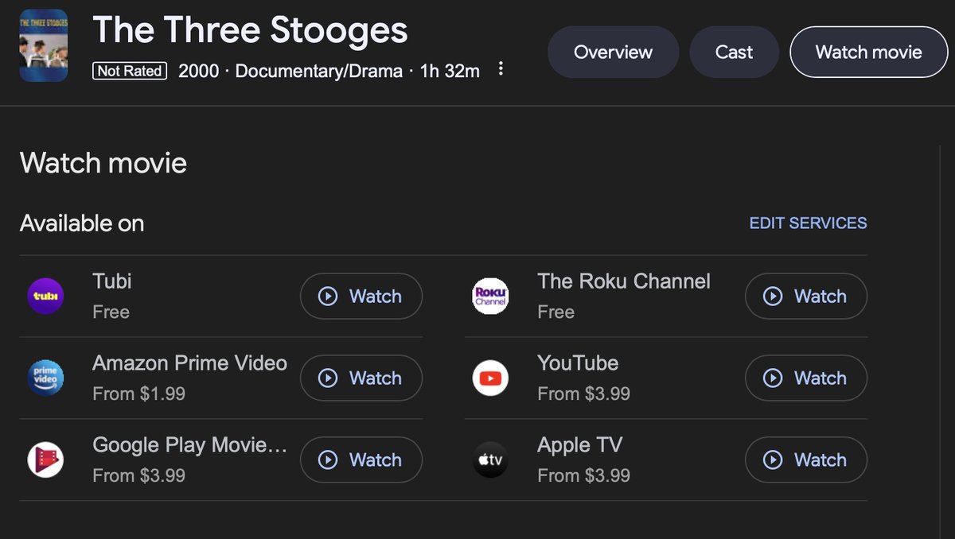Switch to the Overview tab
This screenshot has width=955, height=539.
coord(613,52)
